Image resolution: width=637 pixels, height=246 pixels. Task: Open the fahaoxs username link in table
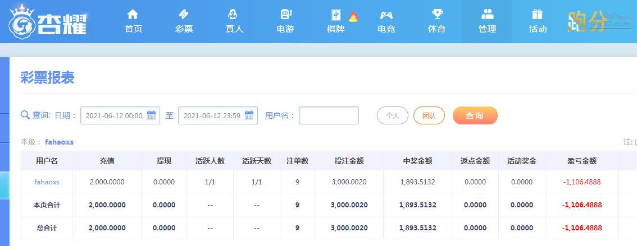coord(47,182)
